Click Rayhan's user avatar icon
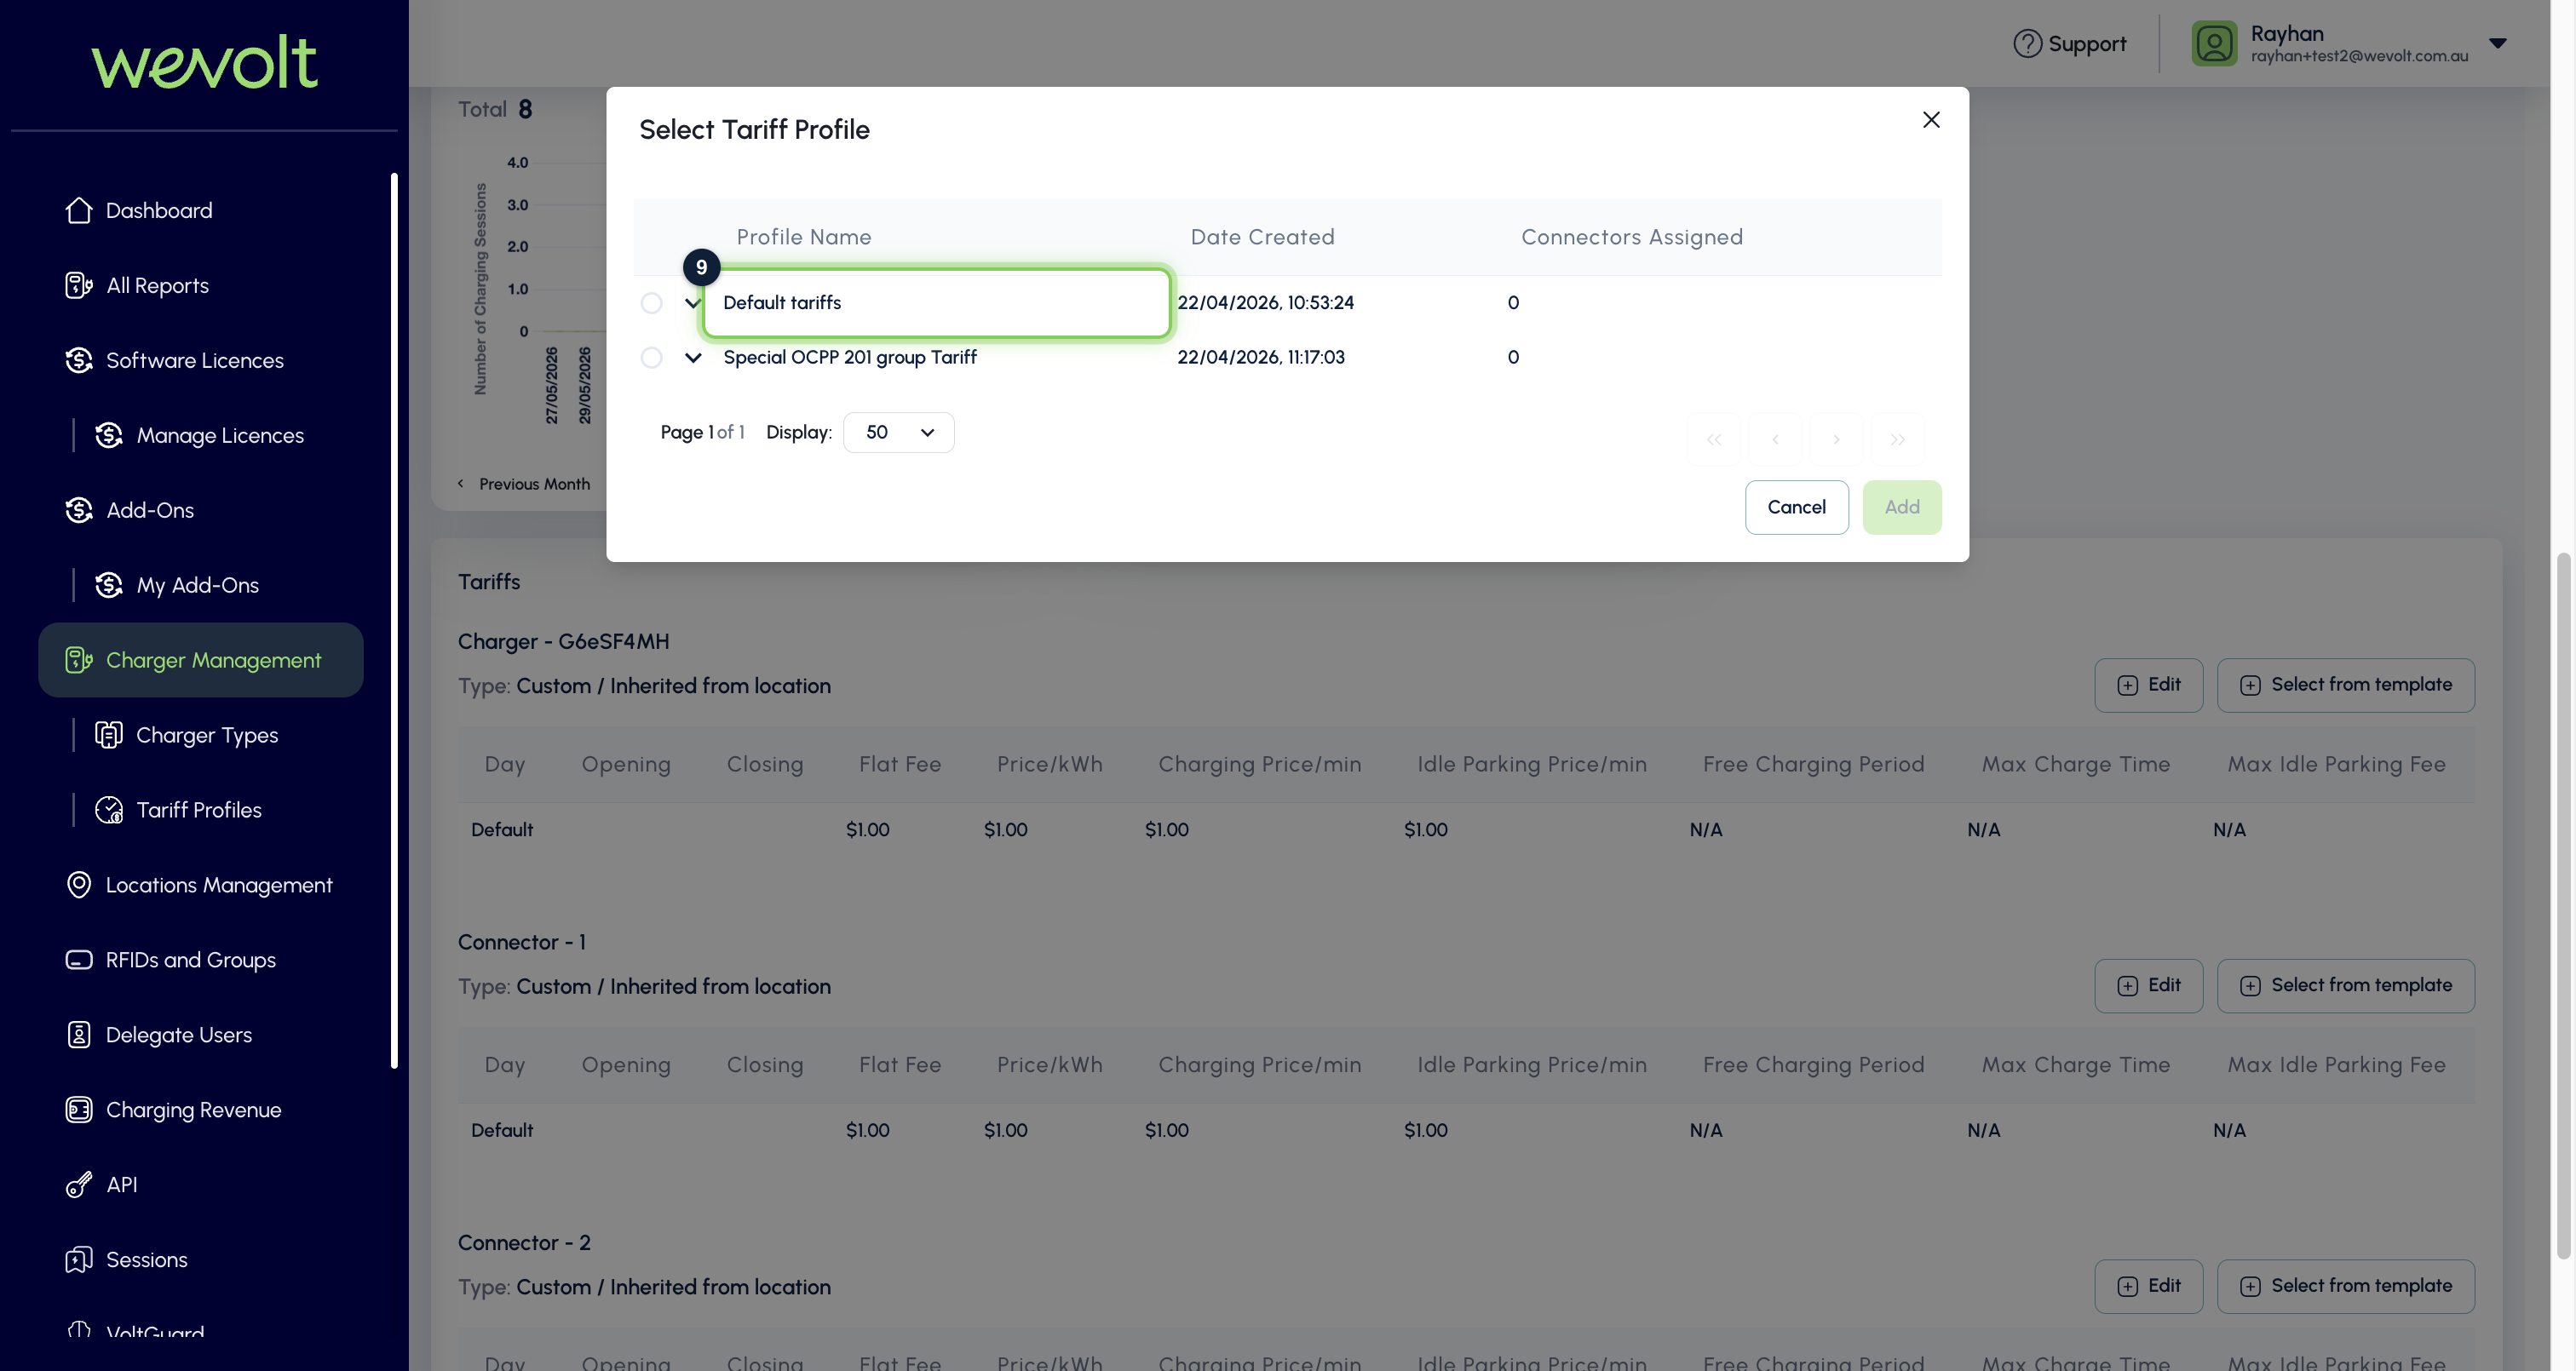The height and width of the screenshot is (1371, 2576). click(x=2214, y=43)
